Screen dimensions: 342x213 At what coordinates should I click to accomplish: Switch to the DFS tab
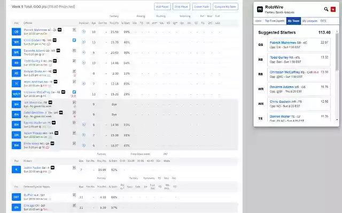323,21
